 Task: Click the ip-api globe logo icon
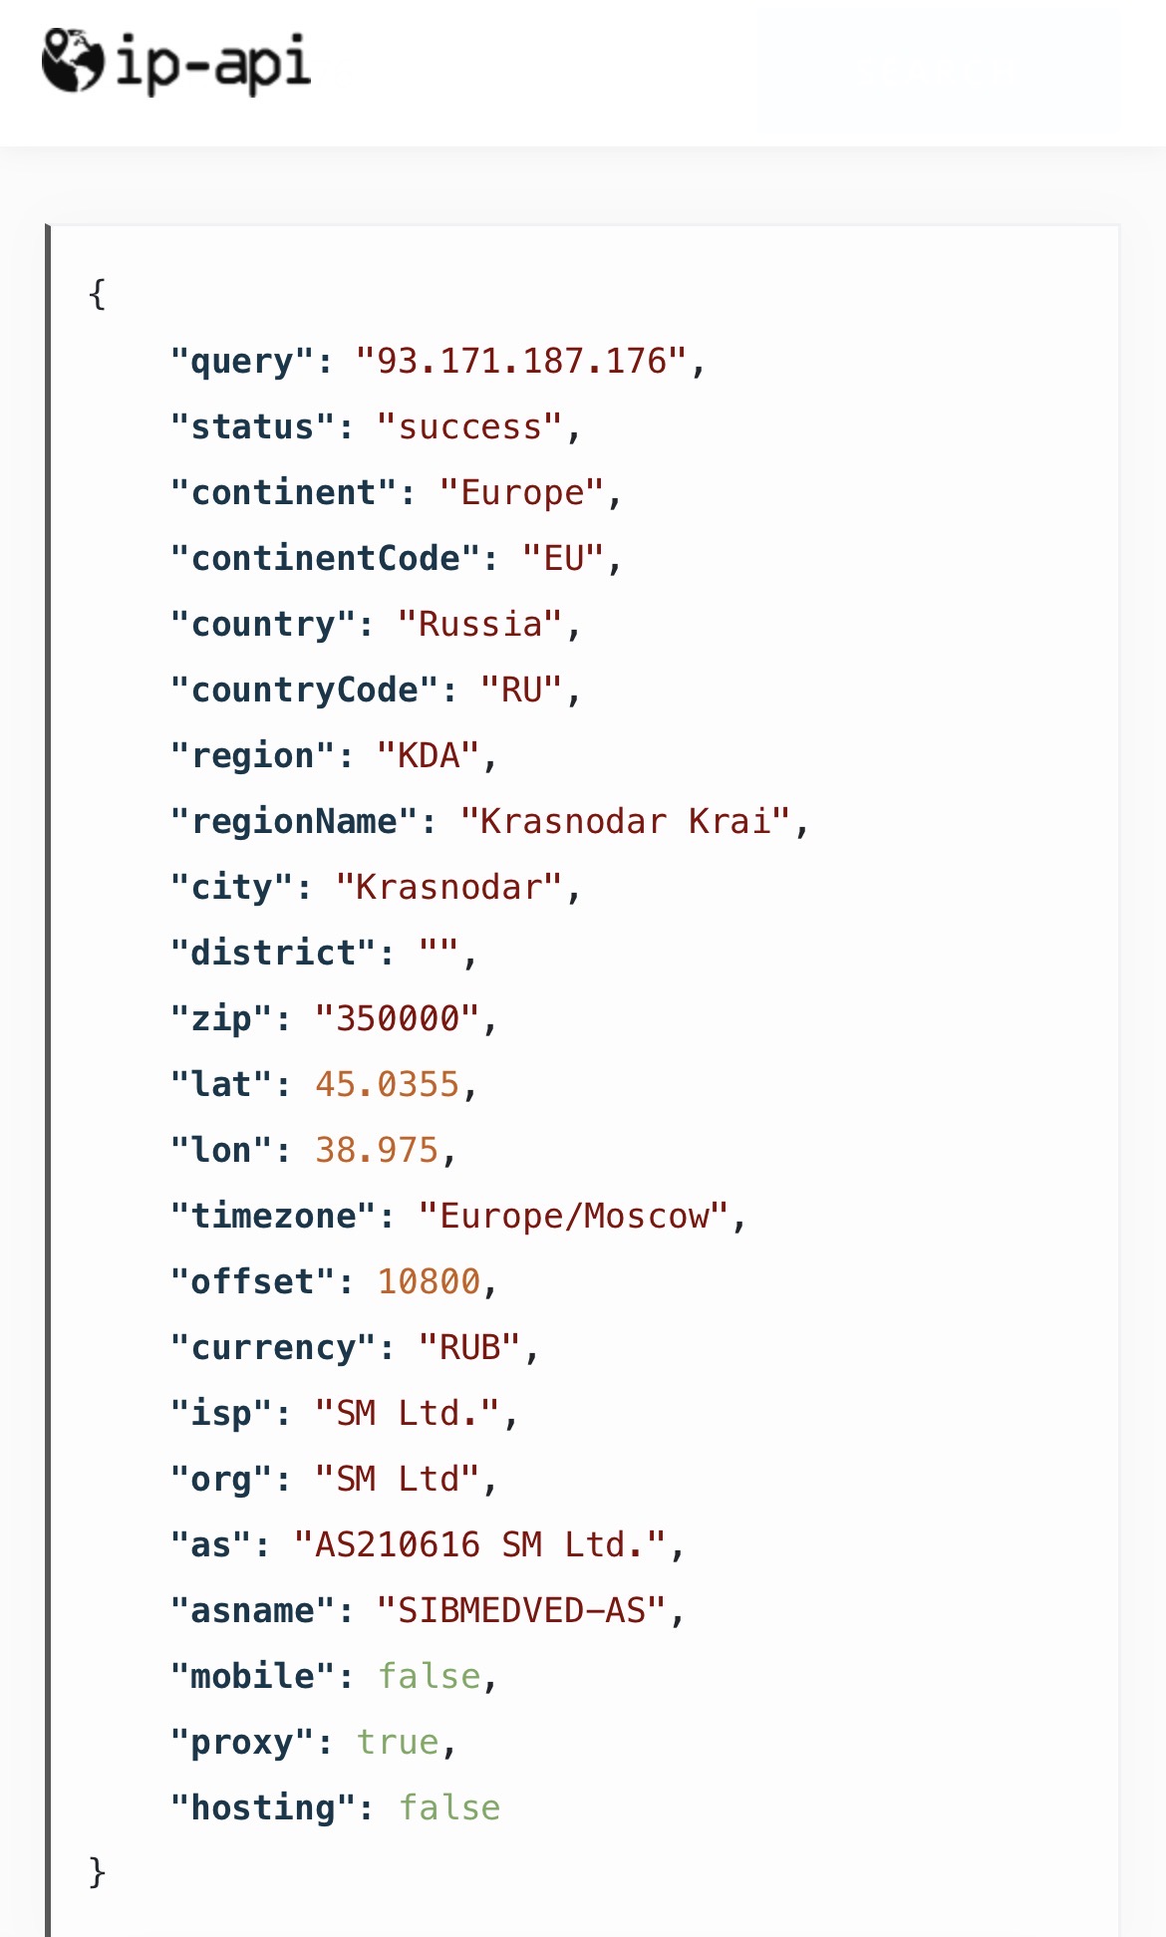tap(73, 61)
